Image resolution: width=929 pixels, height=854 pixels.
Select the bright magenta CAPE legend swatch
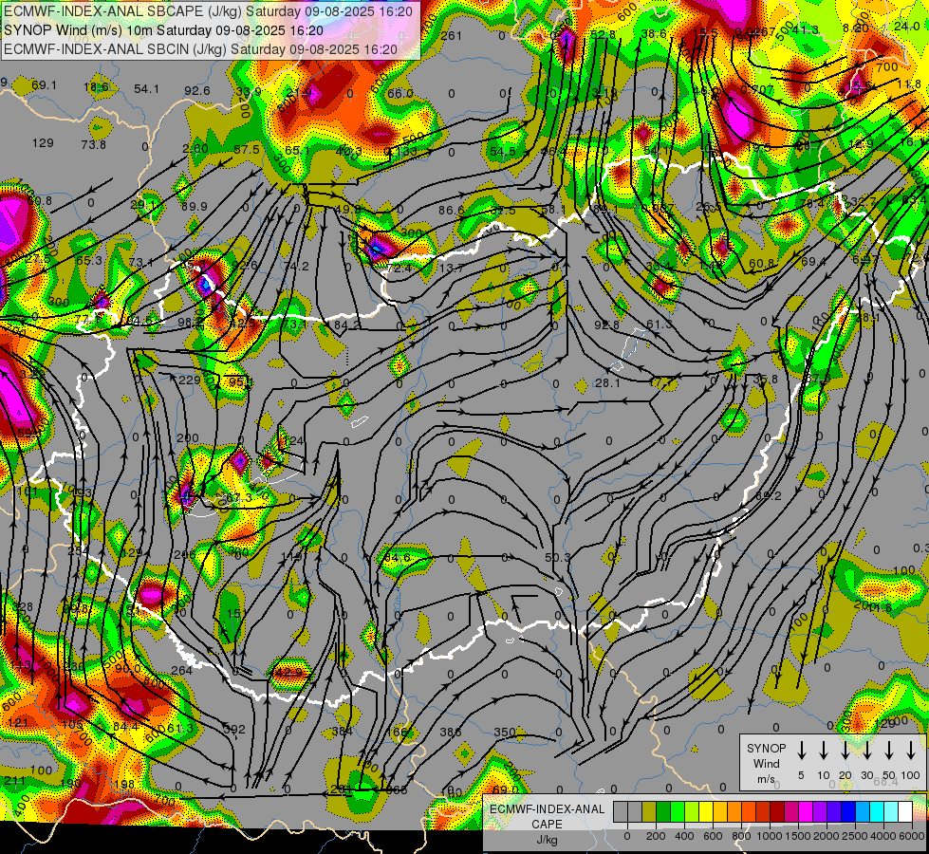[x=807, y=811]
